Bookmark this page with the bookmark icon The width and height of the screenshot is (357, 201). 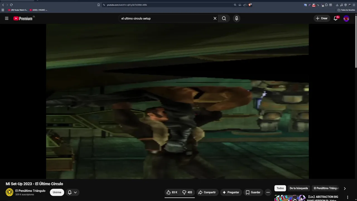98,5
